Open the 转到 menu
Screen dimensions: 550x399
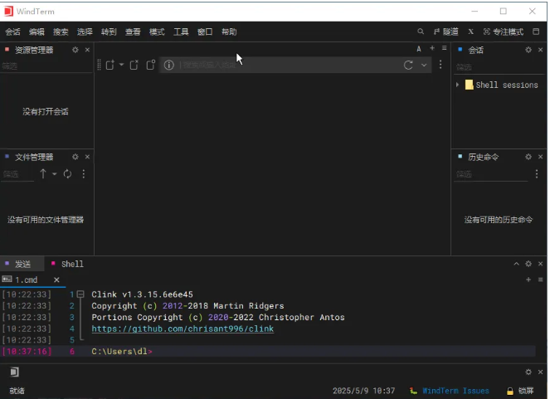click(109, 32)
